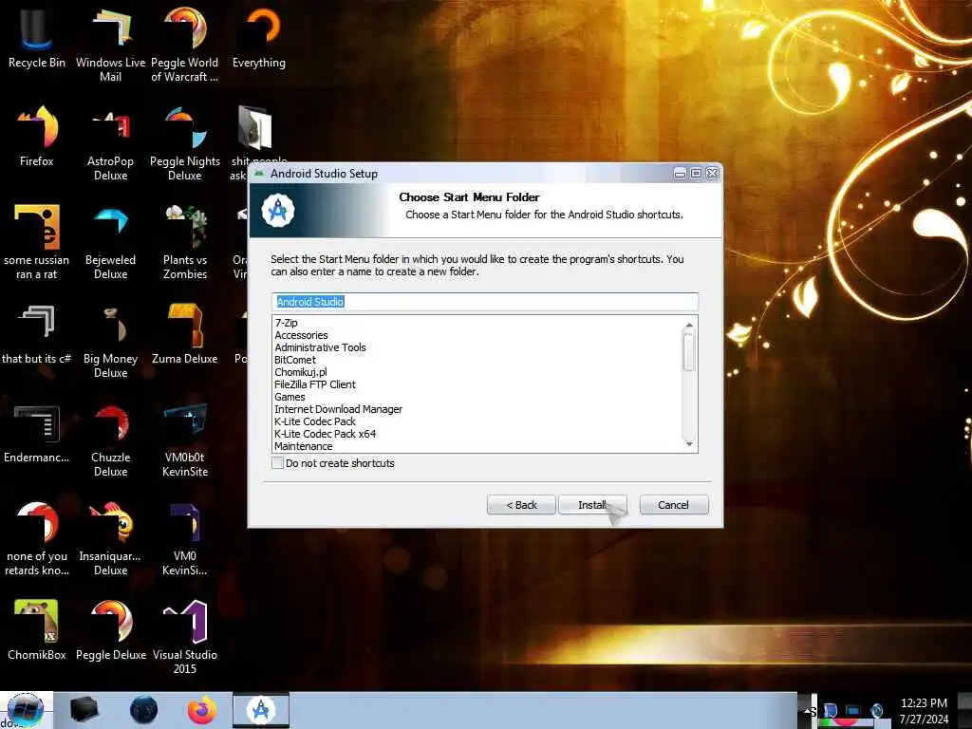
Task: Select 'FileZilla FTP Client' in the list
Action: tap(315, 384)
